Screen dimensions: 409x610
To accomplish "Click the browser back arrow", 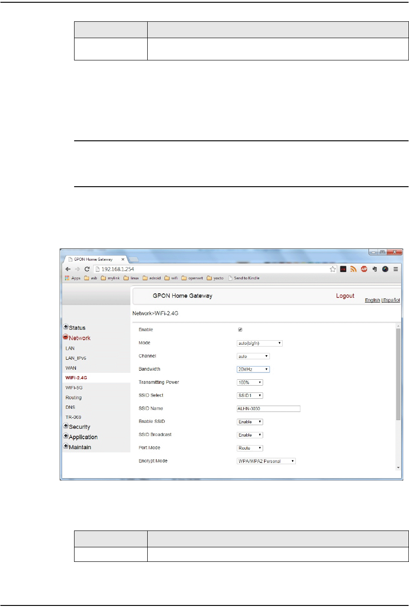I will tap(68, 269).
